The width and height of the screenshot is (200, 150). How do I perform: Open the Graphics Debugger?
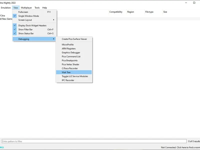click(74, 52)
